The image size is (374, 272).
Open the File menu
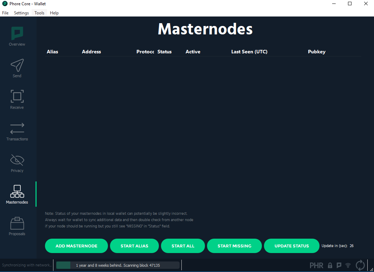pos(5,13)
